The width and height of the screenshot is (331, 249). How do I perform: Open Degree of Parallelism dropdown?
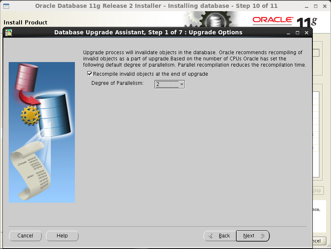[170, 84]
